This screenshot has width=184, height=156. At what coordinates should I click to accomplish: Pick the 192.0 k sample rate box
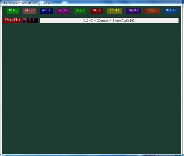point(133,11)
